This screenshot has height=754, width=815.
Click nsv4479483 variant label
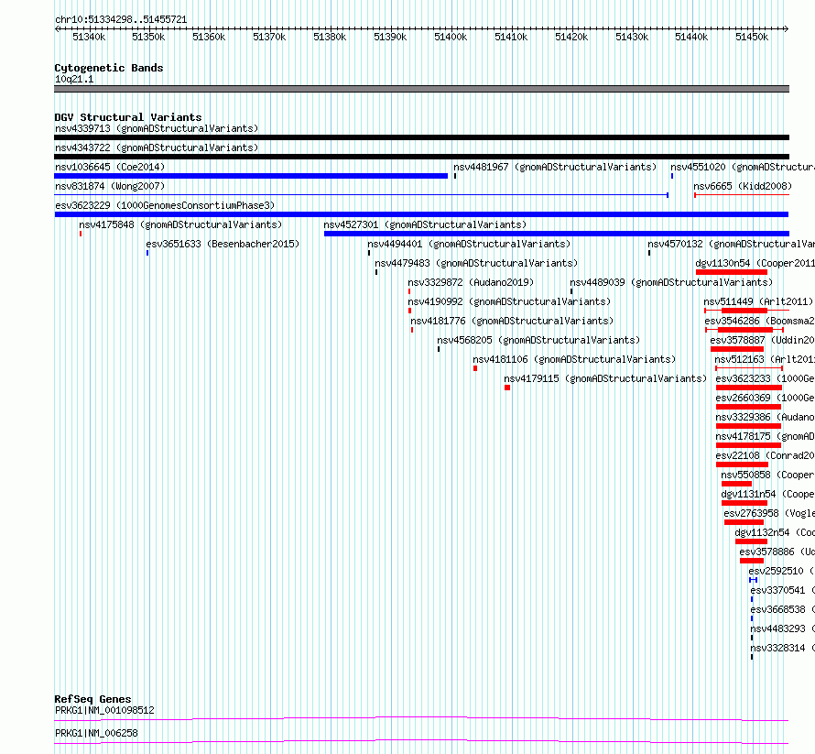click(x=476, y=263)
